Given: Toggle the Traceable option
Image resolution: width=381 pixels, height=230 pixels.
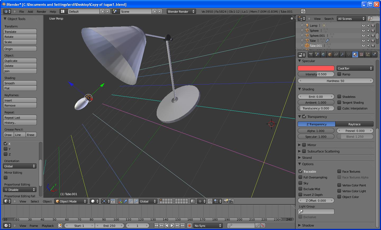Looking at the screenshot, I should pyautogui.click(x=300, y=172).
